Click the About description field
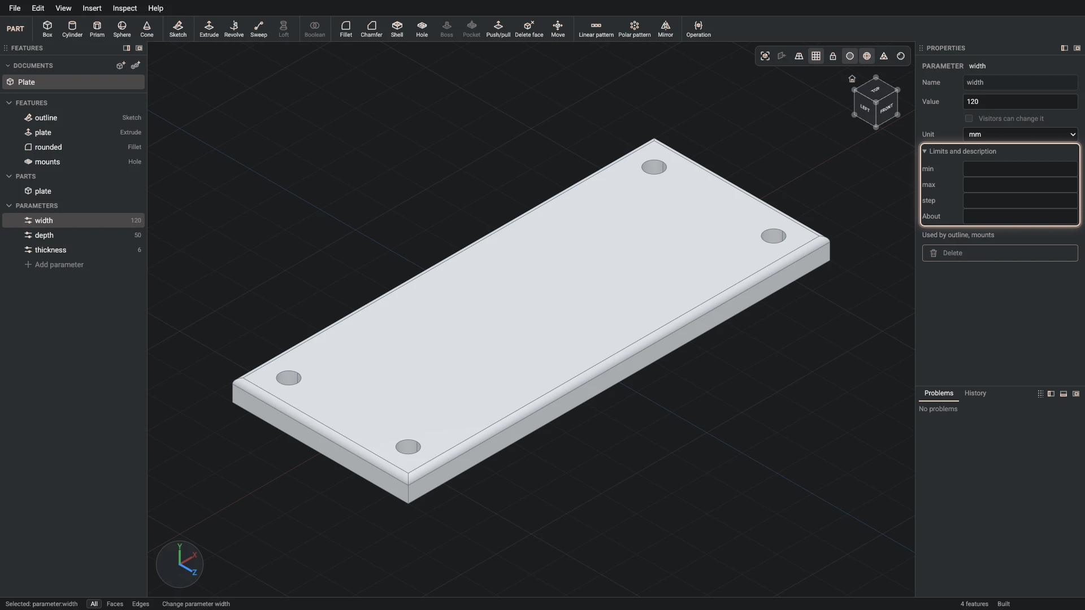Screen dimensions: 1085x610 [x=1021, y=216]
